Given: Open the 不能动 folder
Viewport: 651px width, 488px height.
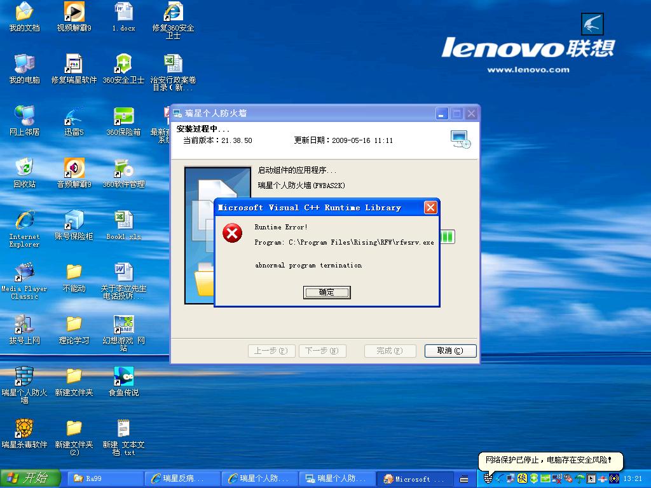Looking at the screenshot, I should click(74, 277).
